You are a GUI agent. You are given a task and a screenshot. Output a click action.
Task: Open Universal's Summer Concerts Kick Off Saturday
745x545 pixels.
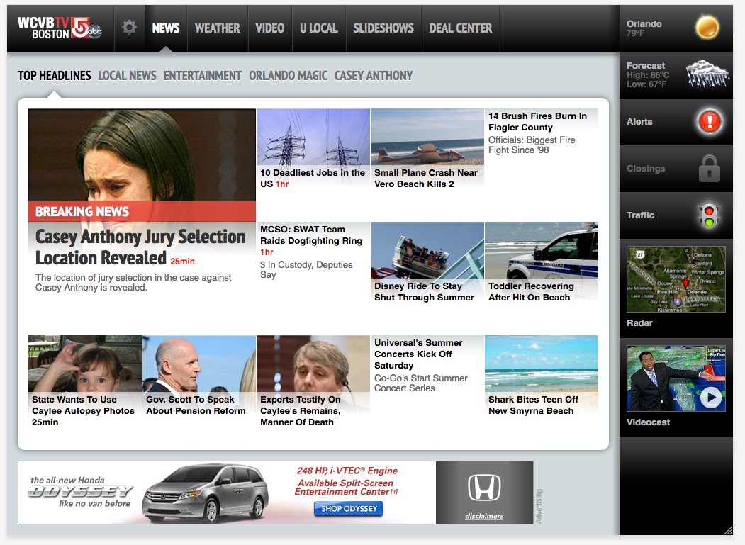pos(418,354)
